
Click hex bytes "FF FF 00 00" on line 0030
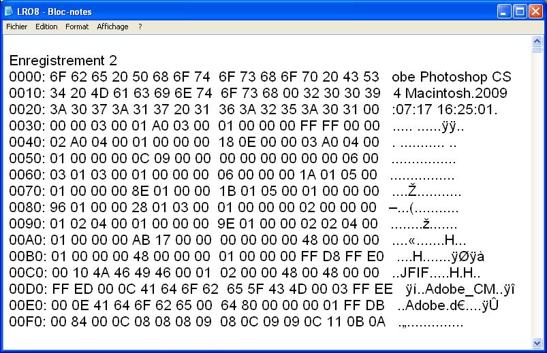(x=340, y=125)
